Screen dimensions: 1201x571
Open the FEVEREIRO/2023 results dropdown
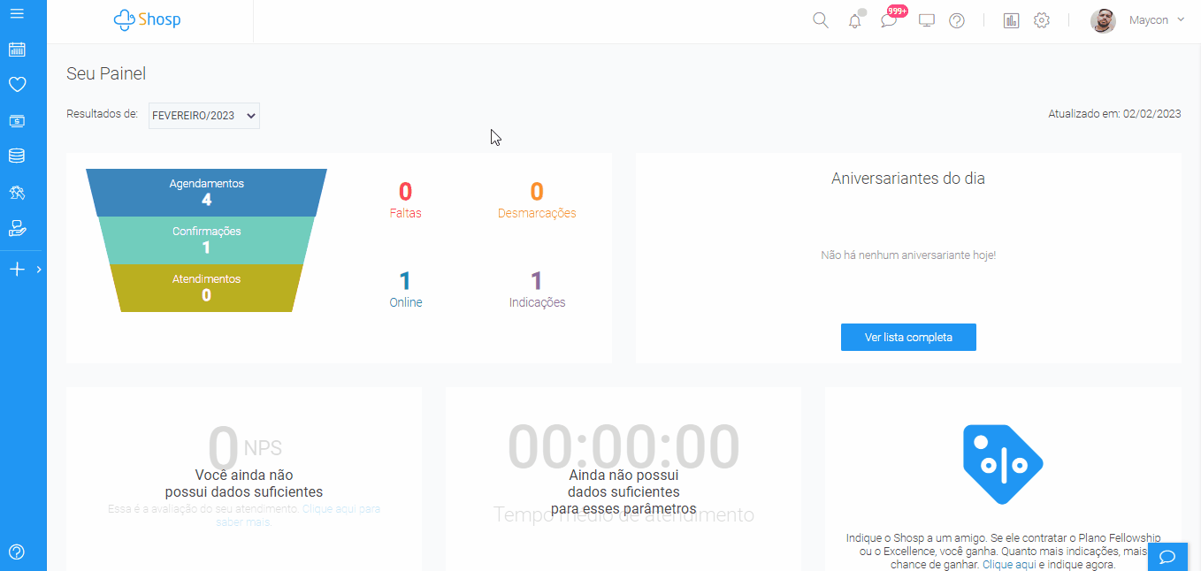click(x=204, y=116)
